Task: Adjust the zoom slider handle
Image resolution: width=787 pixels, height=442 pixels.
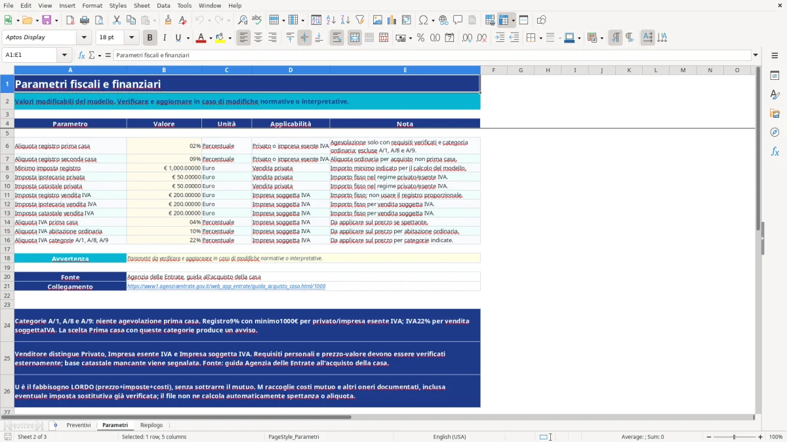Action: click(734, 437)
